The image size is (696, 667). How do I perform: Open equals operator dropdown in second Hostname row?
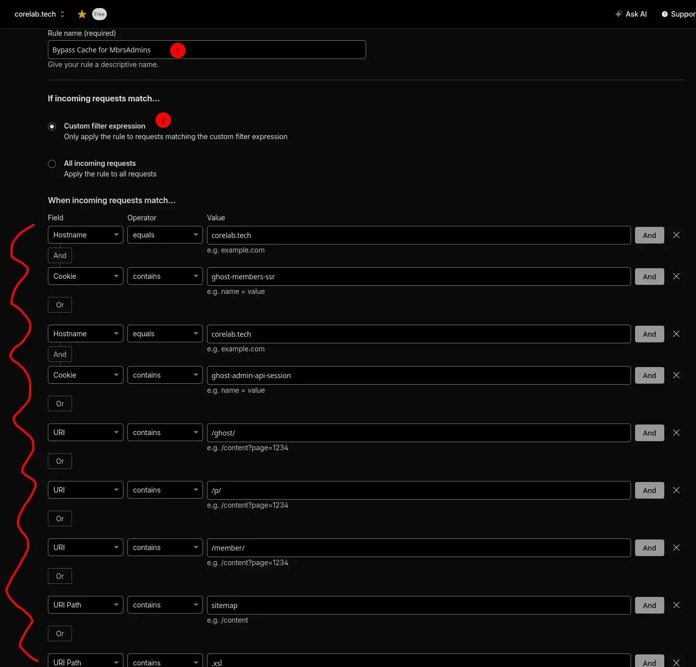click(165, 334)
